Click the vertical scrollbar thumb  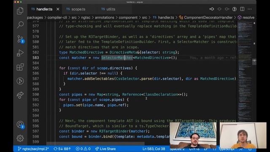[254, 62]
